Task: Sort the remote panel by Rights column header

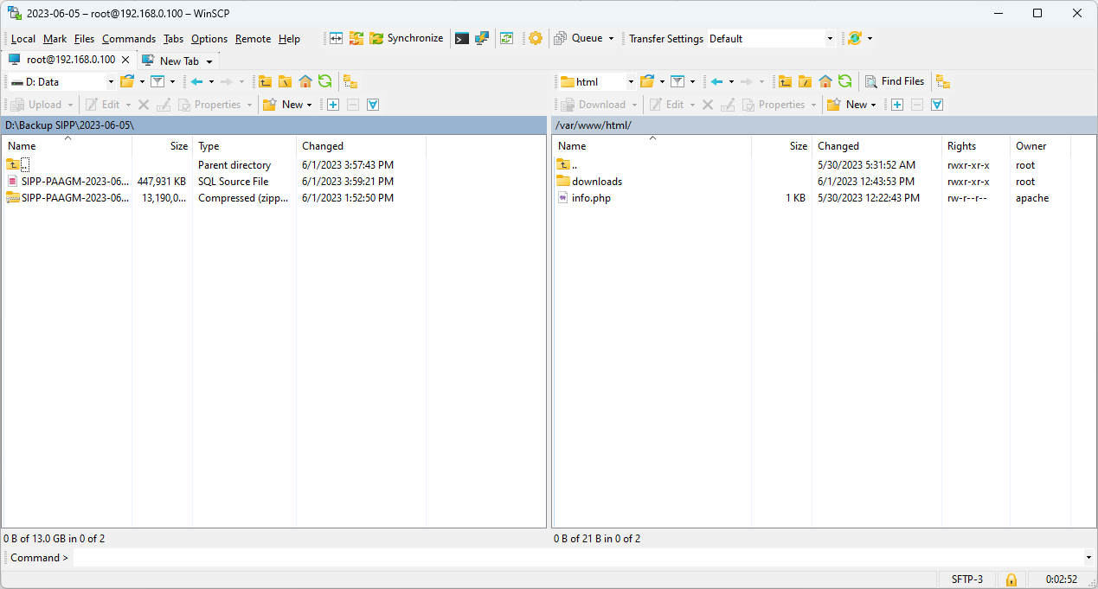Action: pyautogui.click(x=975, y=146)
